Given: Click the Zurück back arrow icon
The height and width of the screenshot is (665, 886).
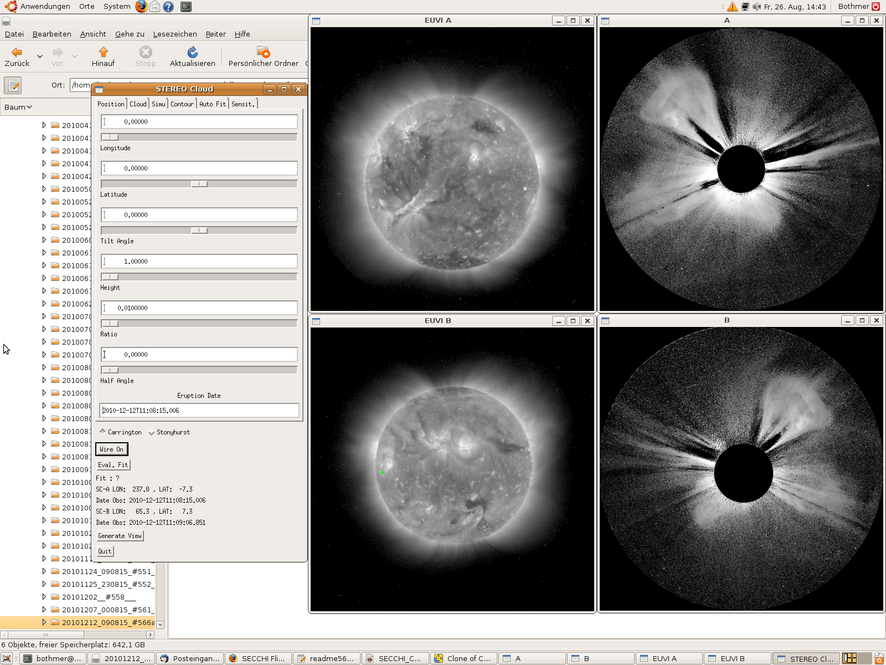Looking at the screenshot, I should point(17,52).
